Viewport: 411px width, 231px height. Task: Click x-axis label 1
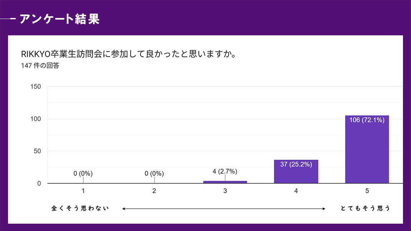pyautogui.click(x=83, y=191)
